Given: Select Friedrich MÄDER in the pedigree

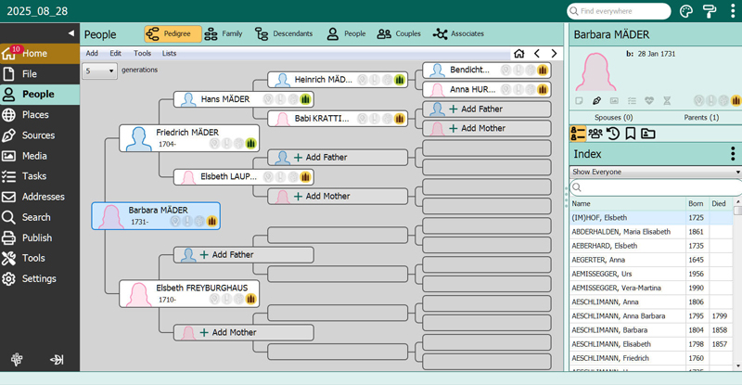Looking at the screenshot, I should tap(189, 138).
